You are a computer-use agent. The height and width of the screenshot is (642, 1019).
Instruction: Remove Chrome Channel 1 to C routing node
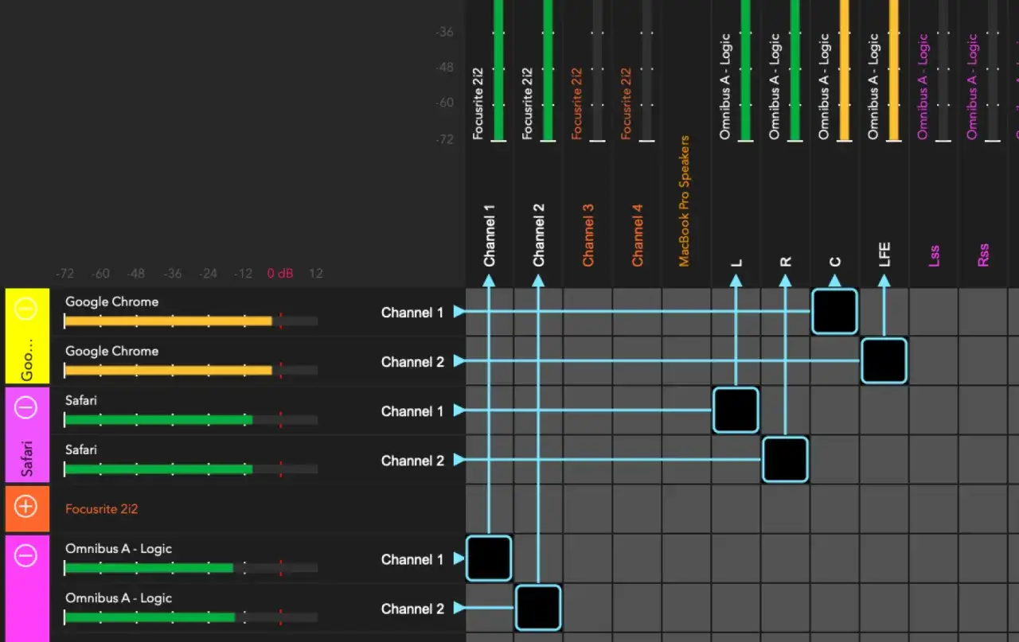(834, 311)
